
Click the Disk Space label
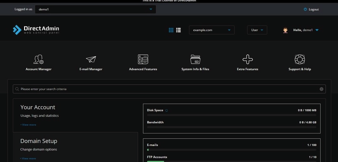coord(155,110)
